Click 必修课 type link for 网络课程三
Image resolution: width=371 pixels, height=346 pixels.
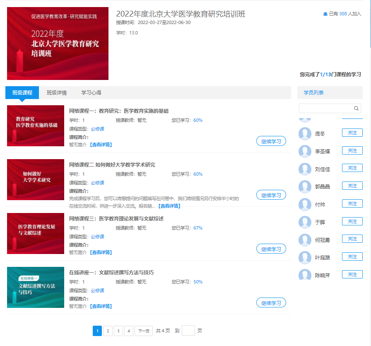[x=97, y=237]
